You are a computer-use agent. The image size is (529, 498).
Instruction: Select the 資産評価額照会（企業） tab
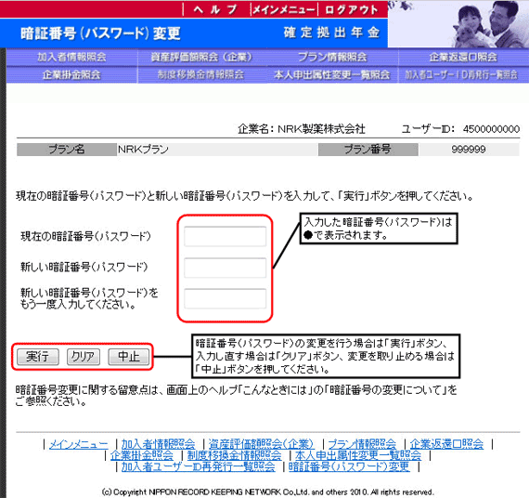(x=201, y=57)
